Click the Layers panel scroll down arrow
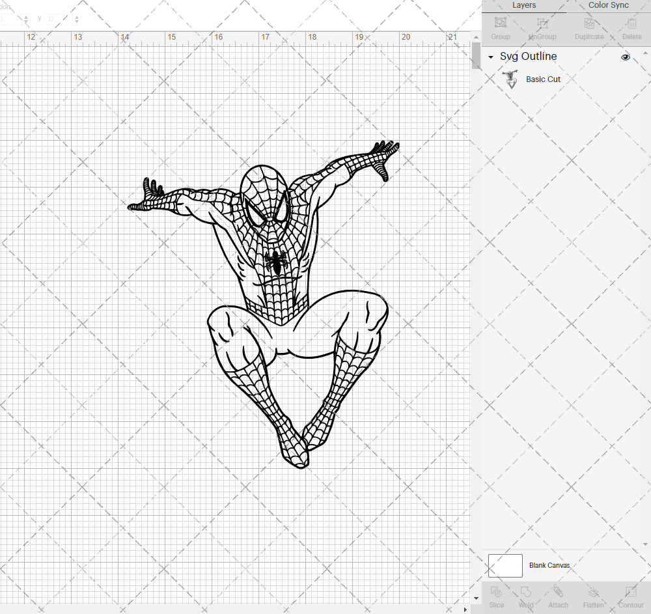 coord(644,544)
